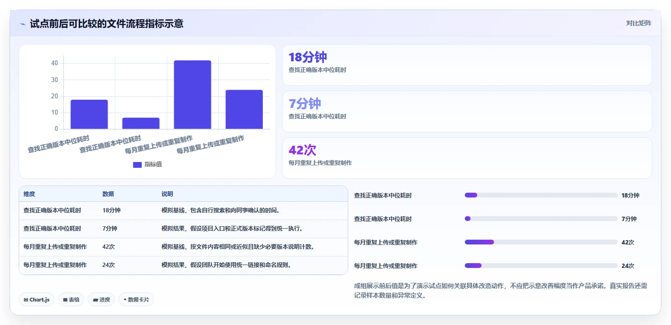Click the description 模拟结果，假设团队开始使用统一链接和命名规则。
The width and height of the screenshot is (671, 325).
226,265
